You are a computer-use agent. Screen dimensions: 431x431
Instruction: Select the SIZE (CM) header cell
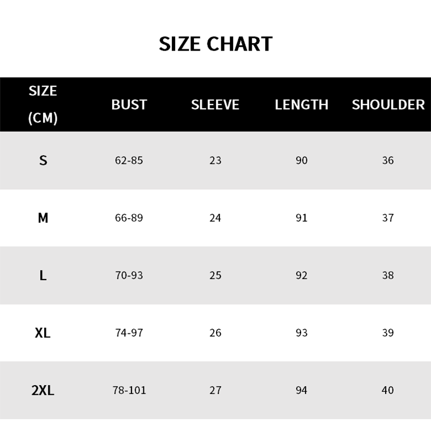[x=43, y=104]
